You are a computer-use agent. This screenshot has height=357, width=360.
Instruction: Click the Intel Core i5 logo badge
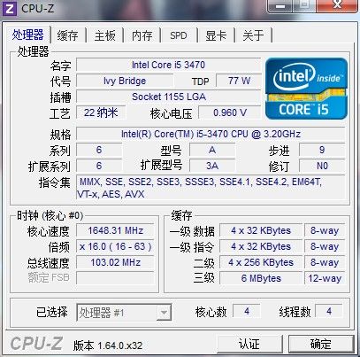tap(306, 89)
